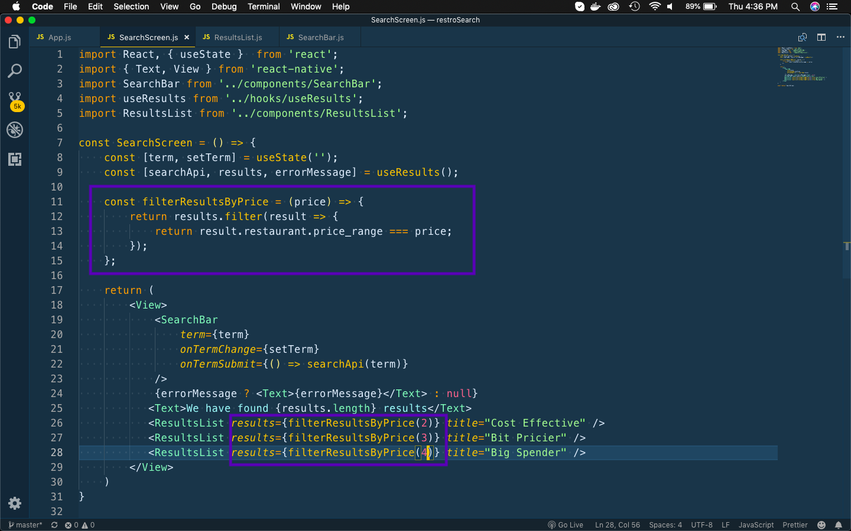Change file encoding UTF-8
Image resolution: width=851 pixels, height=531 pixels.
(x=702, y=525)
